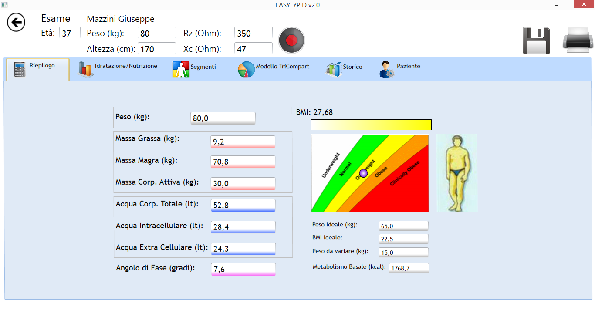Open the Idratazione/Nutrizione tab

pos(118,69)
